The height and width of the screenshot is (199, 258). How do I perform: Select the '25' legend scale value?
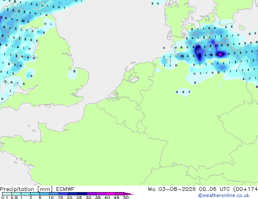coord(79,197)
